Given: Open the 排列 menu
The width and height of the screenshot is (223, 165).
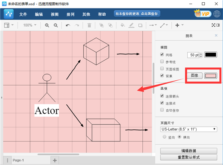Looking at the screenshot, I should click(x=70, y=14).
